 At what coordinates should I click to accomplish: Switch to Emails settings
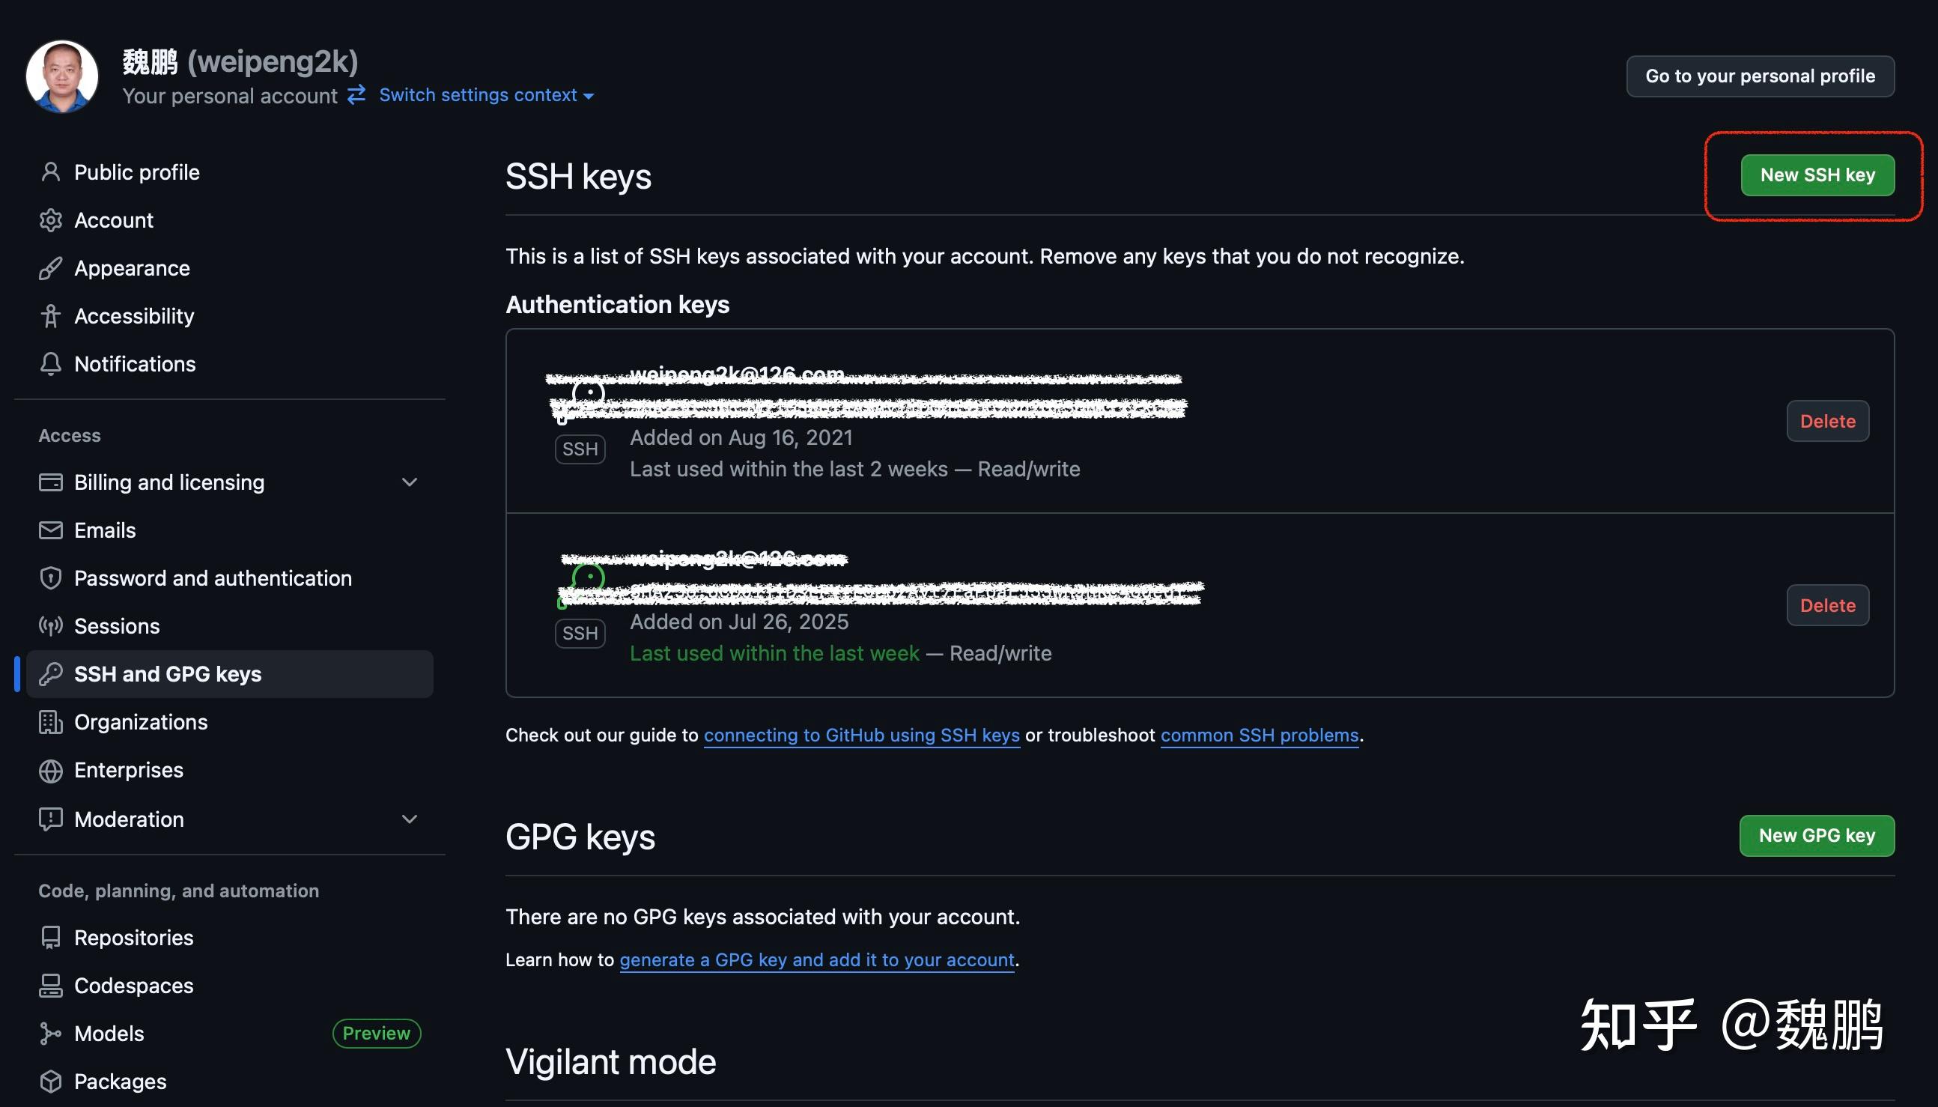coord(105,530)
